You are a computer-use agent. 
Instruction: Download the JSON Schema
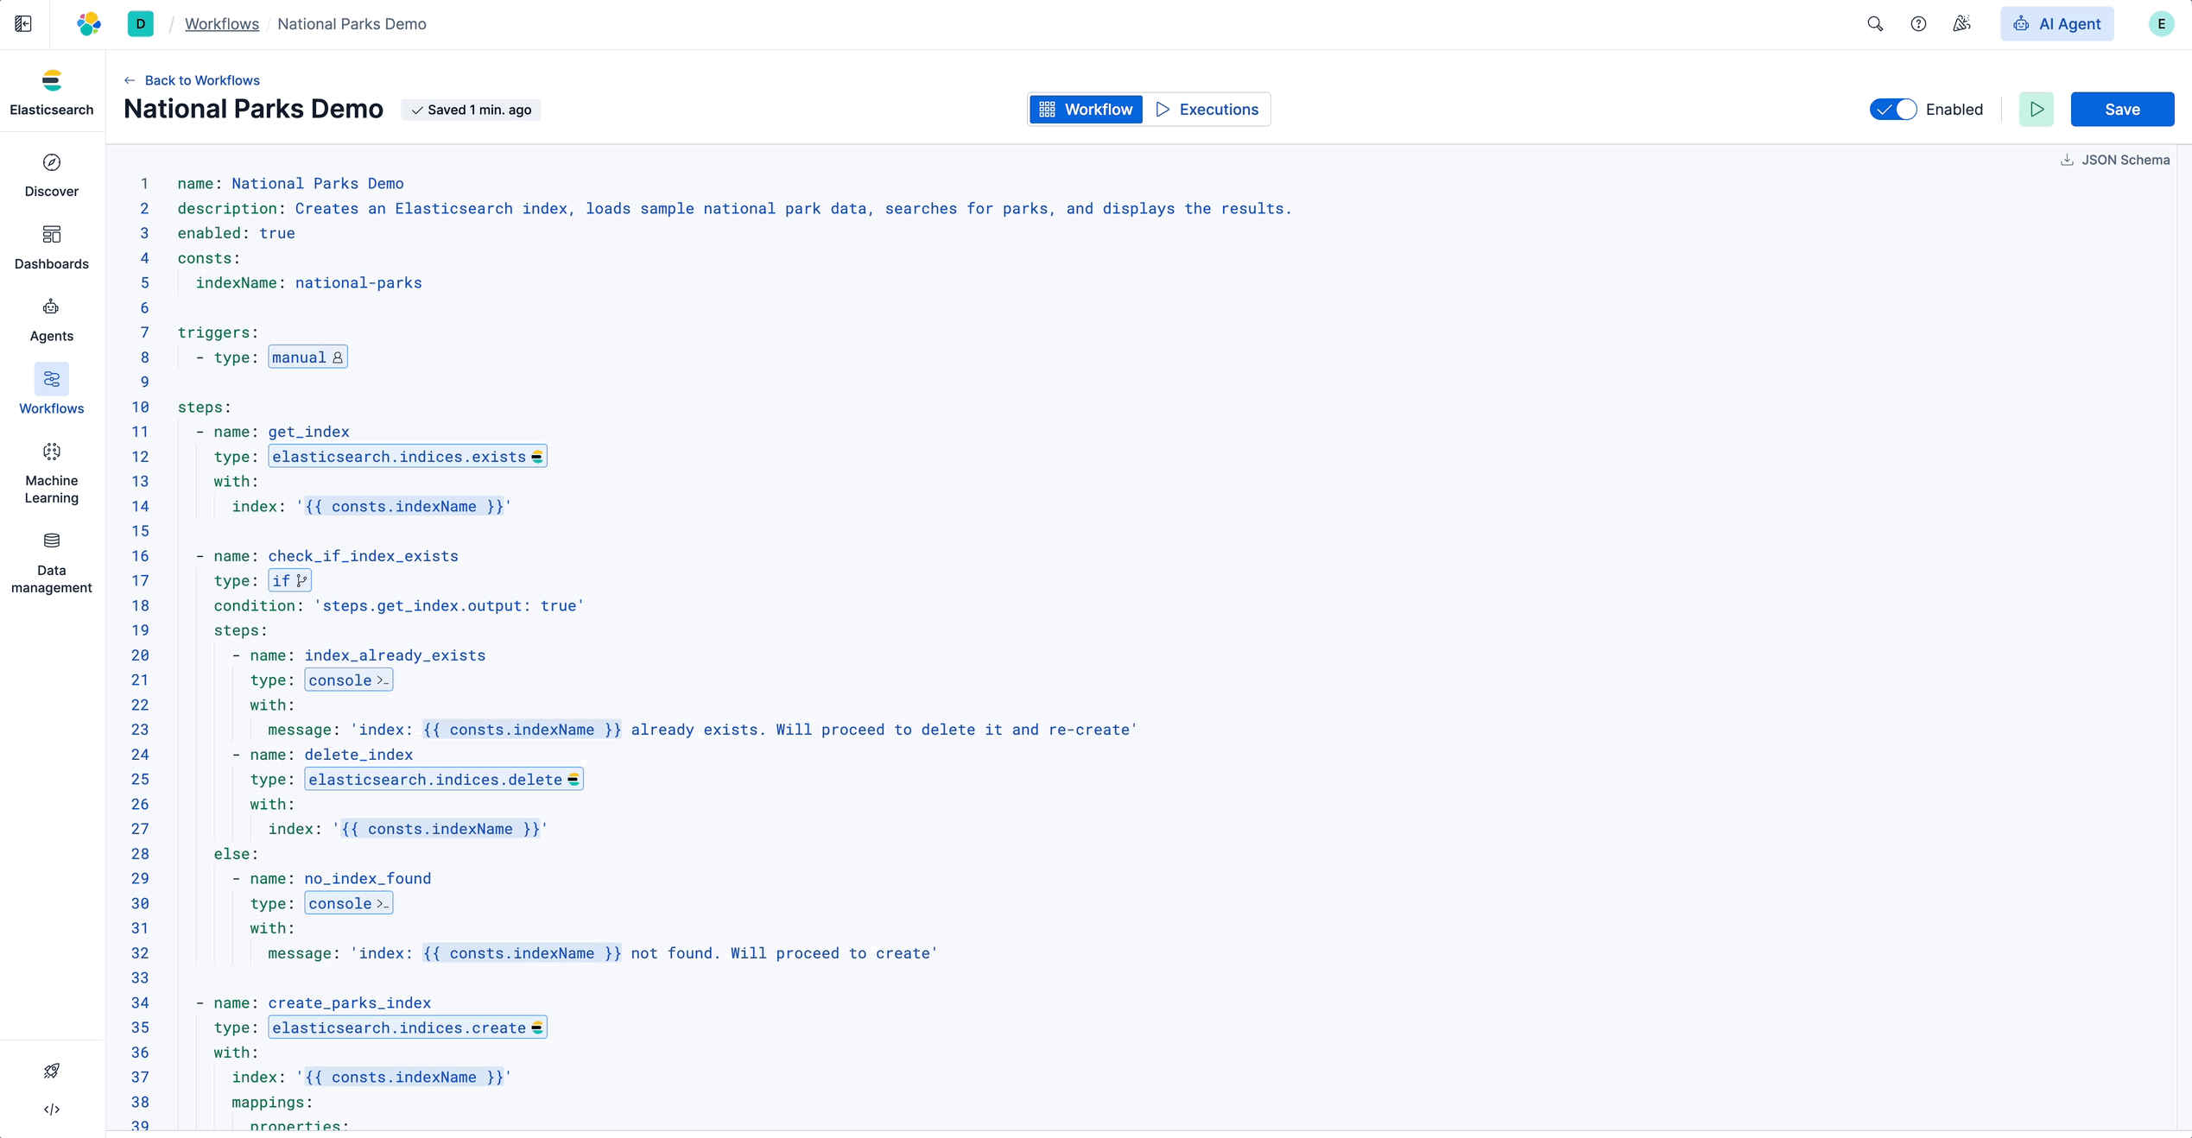(2114, 160)
